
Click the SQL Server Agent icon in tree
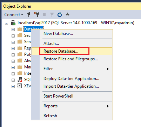(20, 80)
